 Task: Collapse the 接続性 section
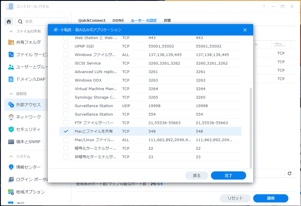pos(11,94)
